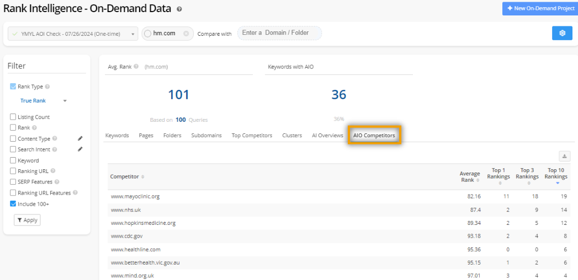
Task: Click the Apply filter button
Action: 27,220
